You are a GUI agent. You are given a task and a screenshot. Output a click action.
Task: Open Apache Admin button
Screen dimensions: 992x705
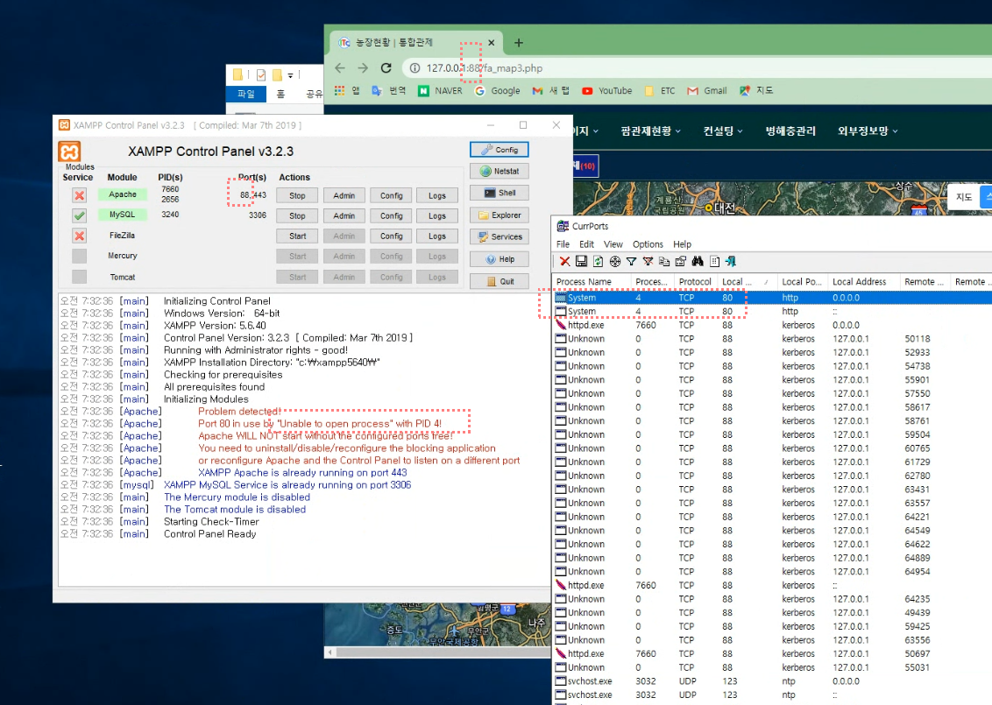(344, 195)
